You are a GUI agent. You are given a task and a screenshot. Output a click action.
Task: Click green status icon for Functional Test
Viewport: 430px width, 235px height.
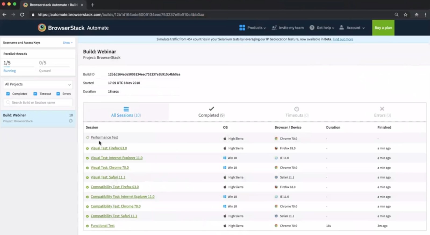pyautogui.click(x=87, y=226)
